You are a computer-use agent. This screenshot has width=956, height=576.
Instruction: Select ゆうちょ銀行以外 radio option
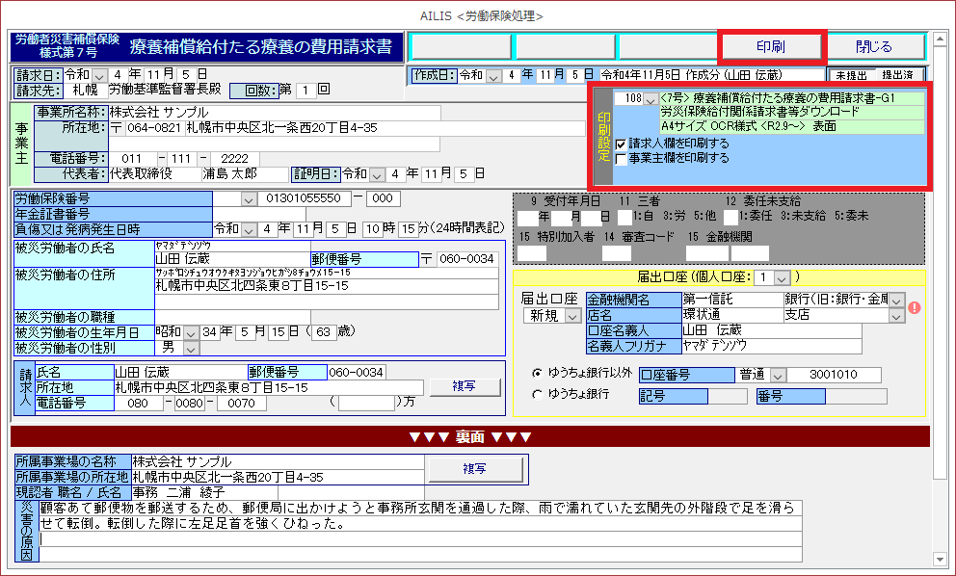coord(537,374)
